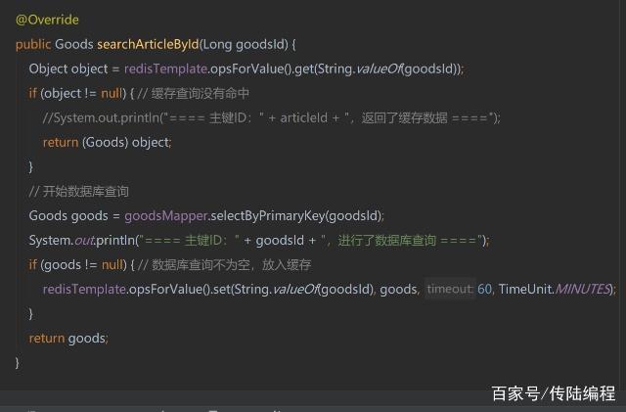
Task: Click the 百家号/传陆编程 watermark text
Action: coord(554,393)
